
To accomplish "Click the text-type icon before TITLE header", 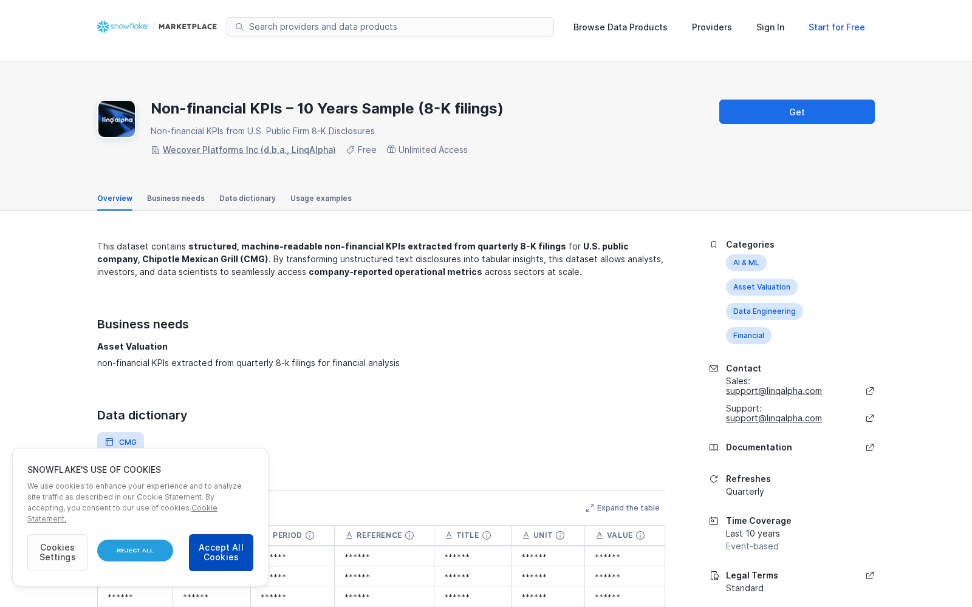I will tap(449, 535).
